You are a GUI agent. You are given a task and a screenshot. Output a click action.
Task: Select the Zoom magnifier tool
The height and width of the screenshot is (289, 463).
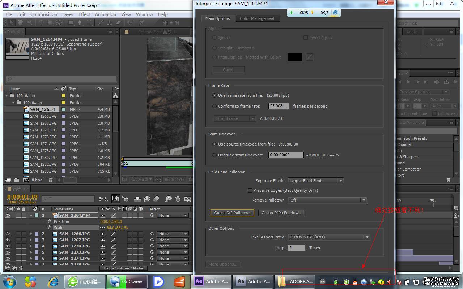coord(29,22)
